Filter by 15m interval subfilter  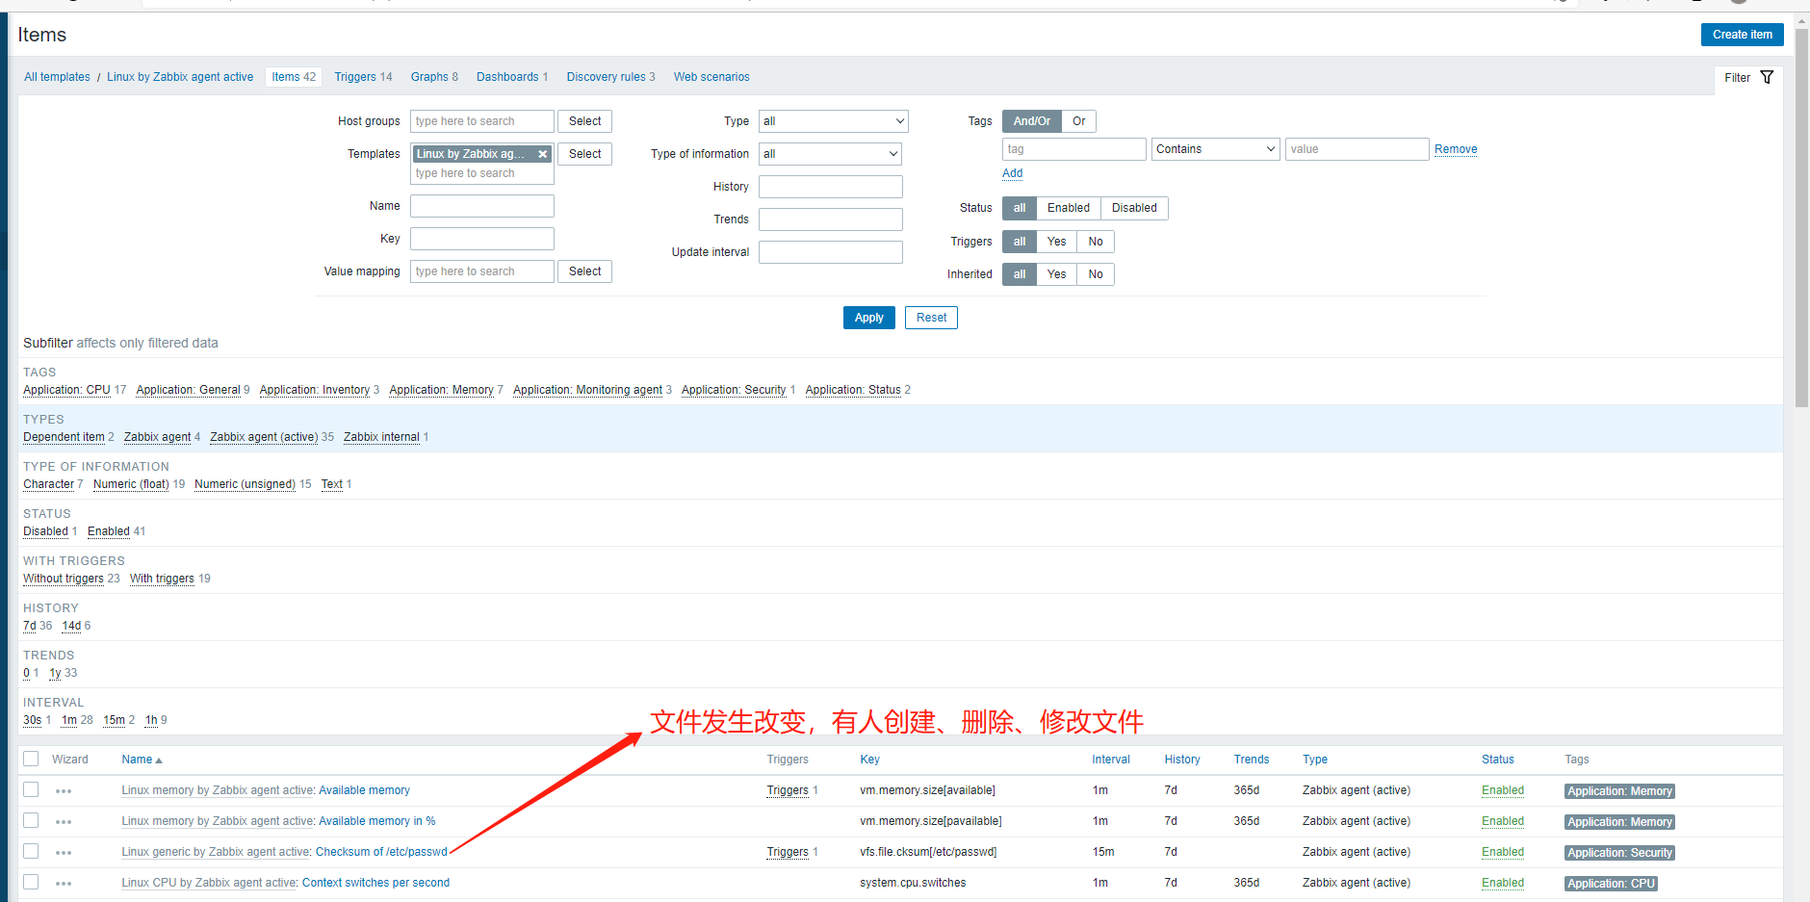(x=114, y=720)
